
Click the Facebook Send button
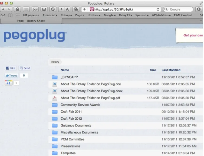pyautogui.click(x=25, y=68)
